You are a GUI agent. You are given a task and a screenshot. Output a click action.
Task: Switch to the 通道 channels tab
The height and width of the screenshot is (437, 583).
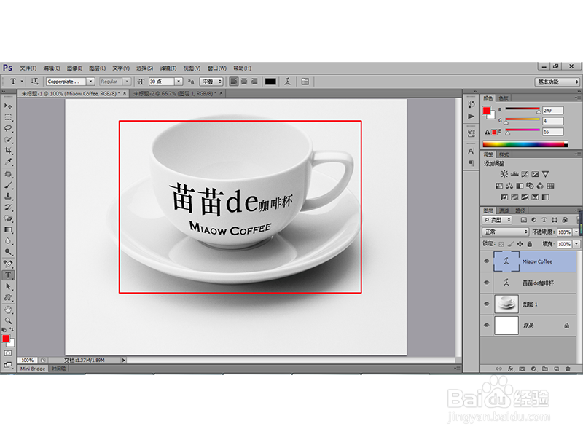click(504, 210)
